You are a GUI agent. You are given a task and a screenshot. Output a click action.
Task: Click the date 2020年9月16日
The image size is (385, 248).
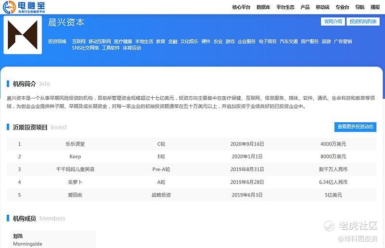tap(247, 144)
